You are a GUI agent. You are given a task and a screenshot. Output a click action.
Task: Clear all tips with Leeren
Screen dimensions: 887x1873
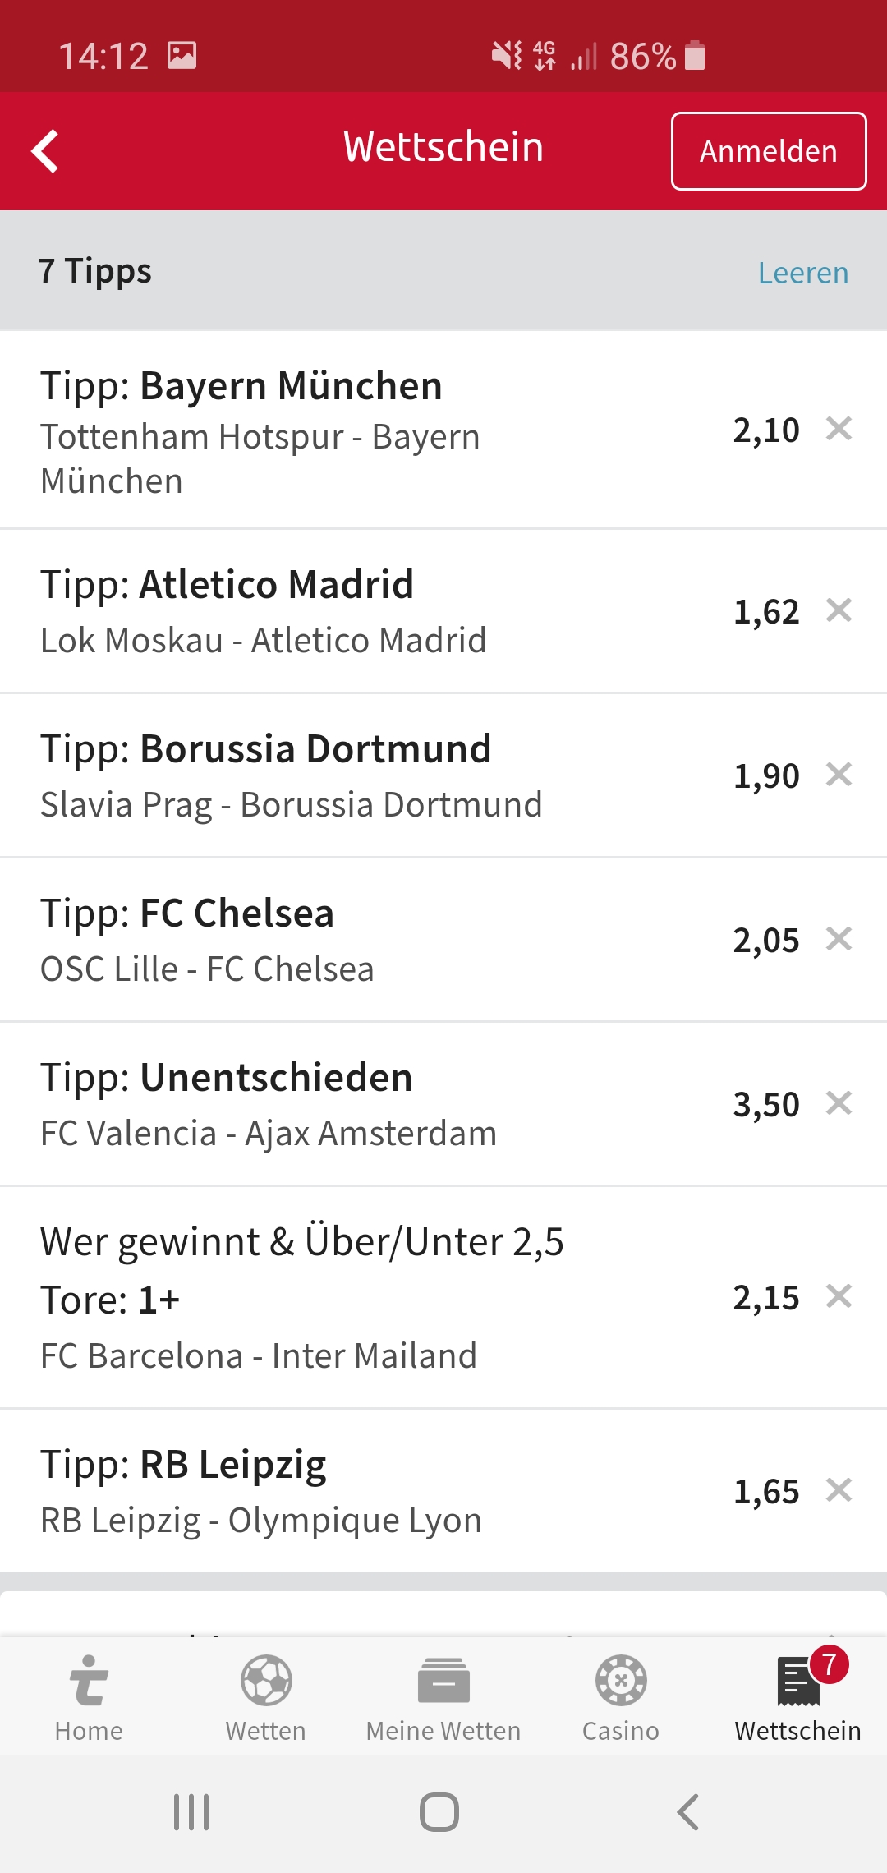click(x=802, y=273)
